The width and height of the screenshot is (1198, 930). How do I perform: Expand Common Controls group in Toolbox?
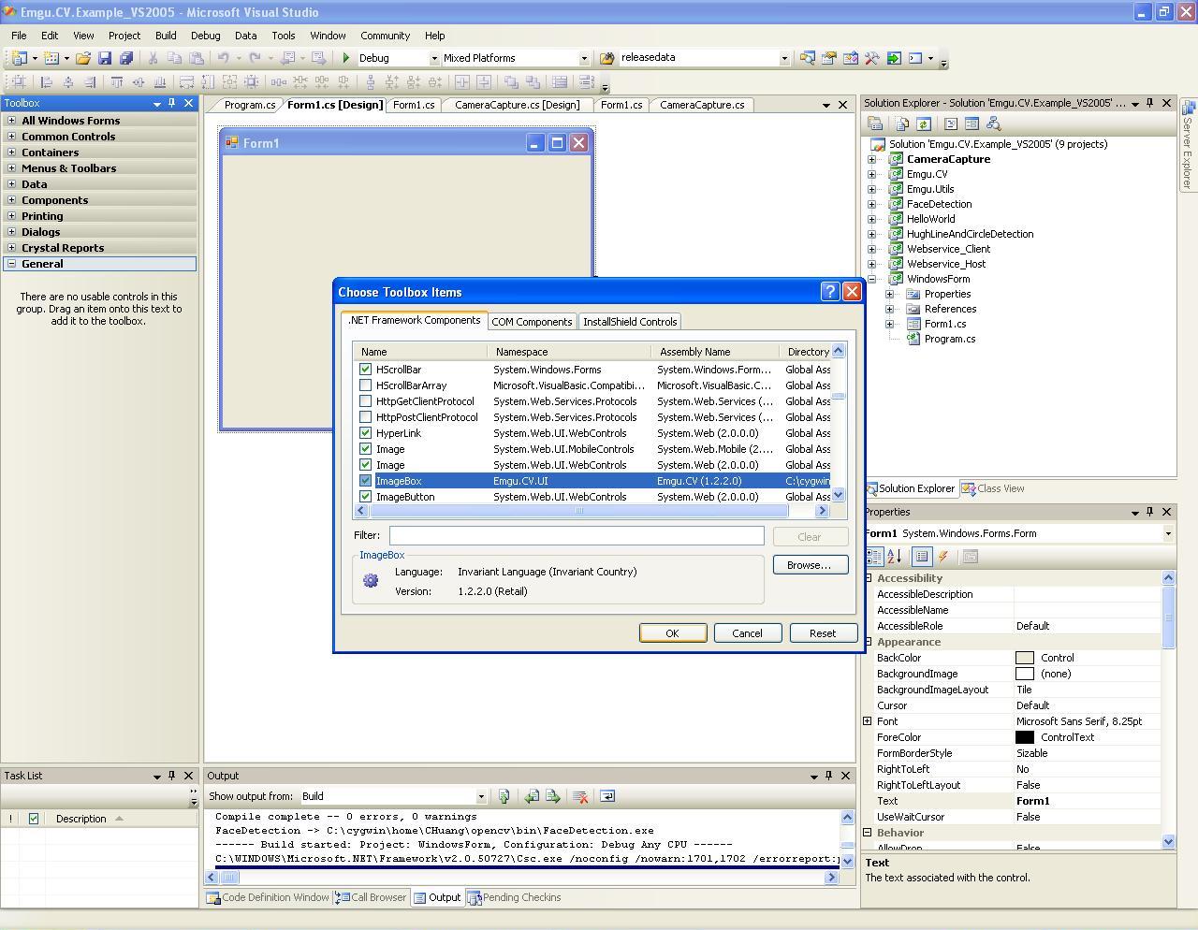[11, 137]
